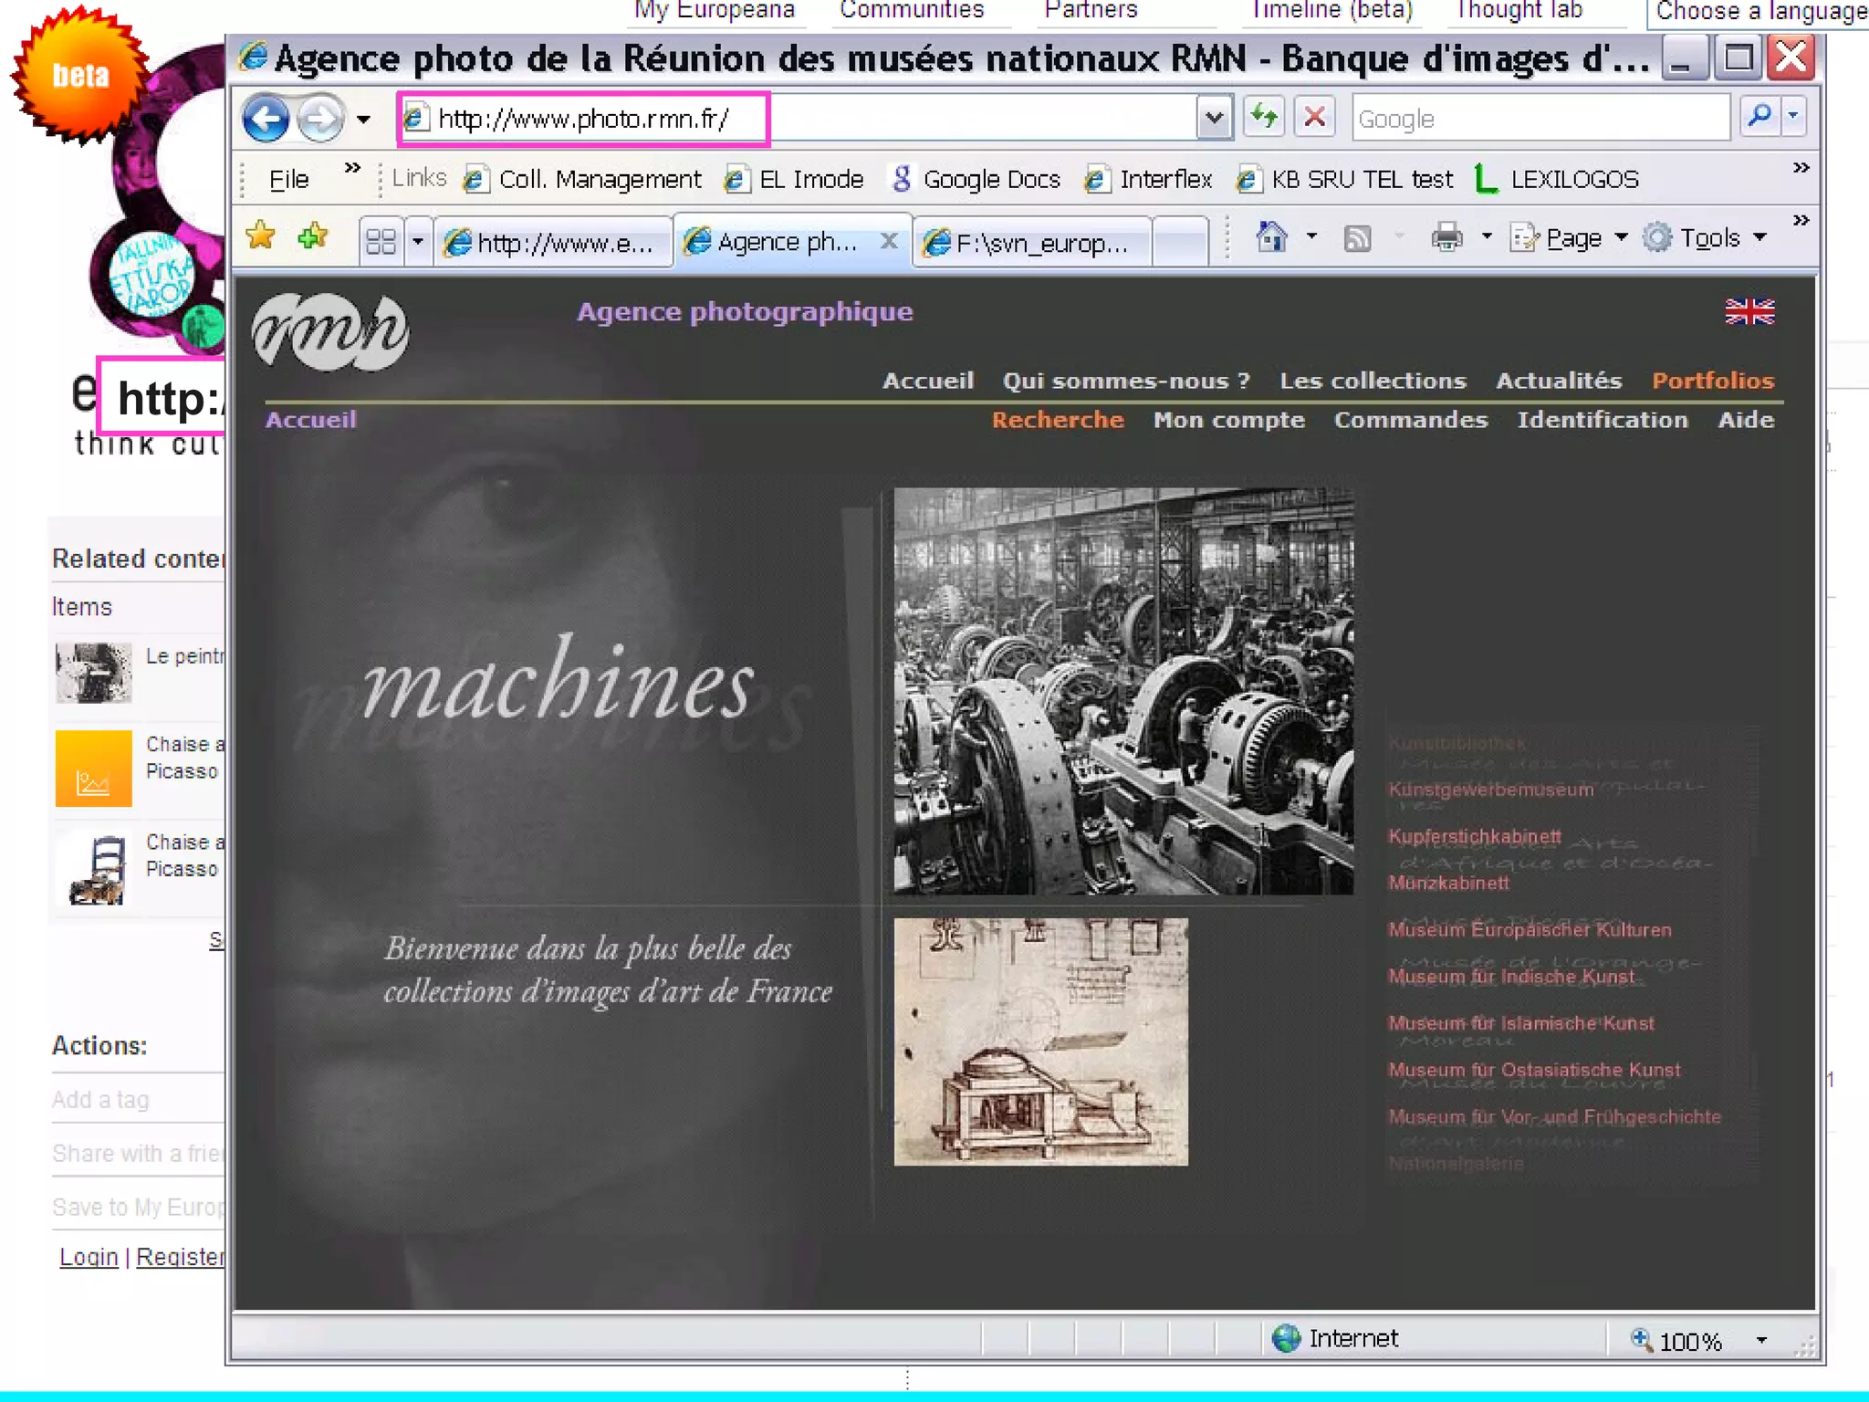This screenshot has width=1869, height=1402.
Task: Click the black-and-white machines factory photo
Action: click(x=1123, y=691)
